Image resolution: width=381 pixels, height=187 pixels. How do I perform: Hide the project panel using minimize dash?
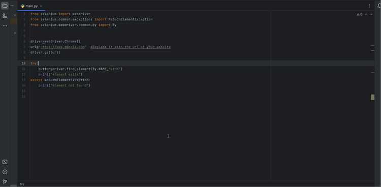coord(12,6)
